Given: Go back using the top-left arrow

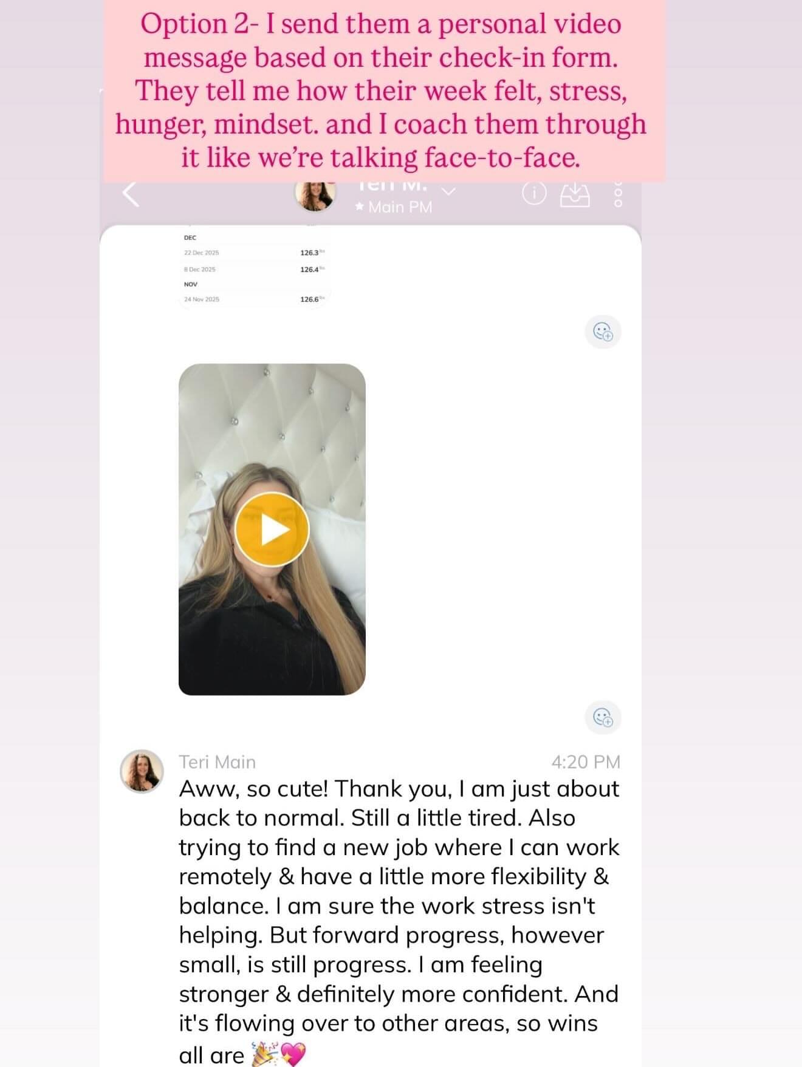Looking at the screenshot, I should point(131,194).
